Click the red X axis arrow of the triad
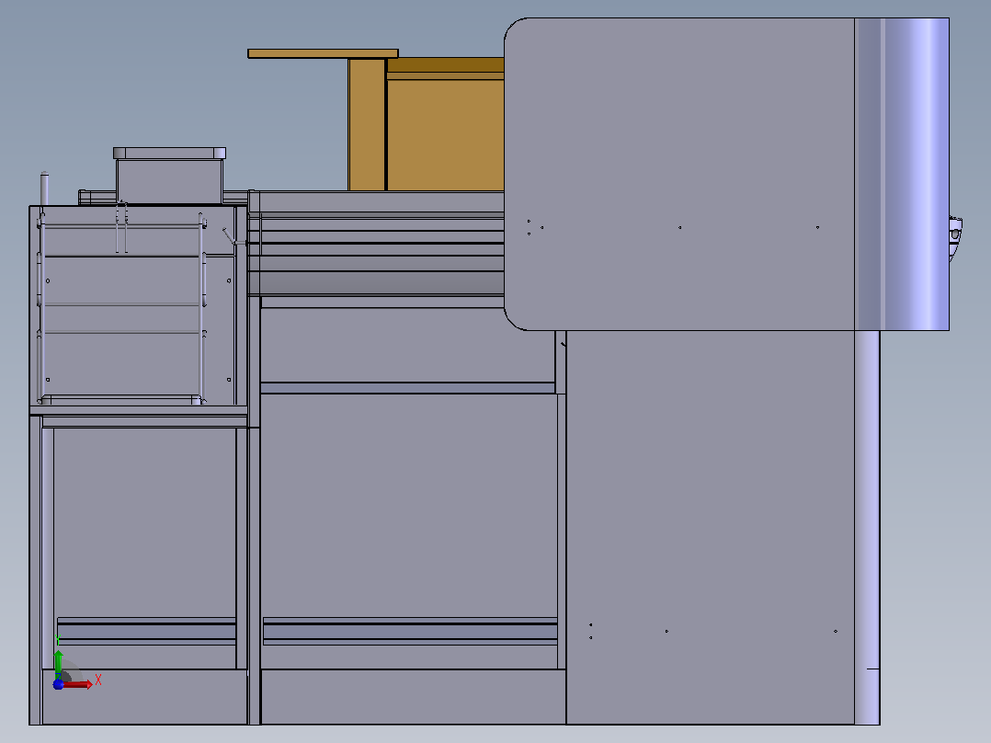 point(77,684)
